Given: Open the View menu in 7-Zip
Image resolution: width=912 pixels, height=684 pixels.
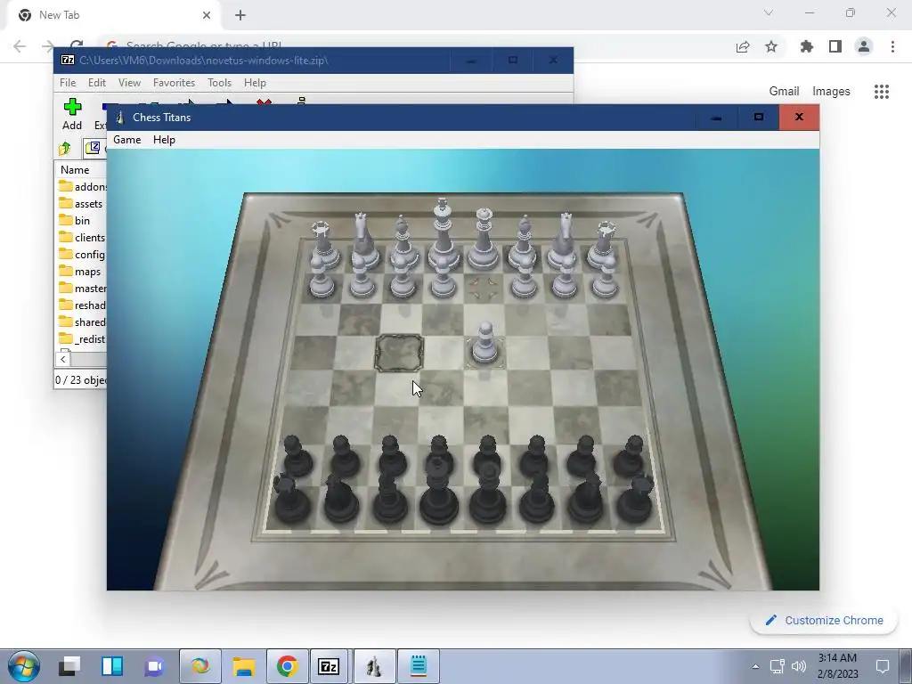Looking at the screenshot, I should coord(129,83).
